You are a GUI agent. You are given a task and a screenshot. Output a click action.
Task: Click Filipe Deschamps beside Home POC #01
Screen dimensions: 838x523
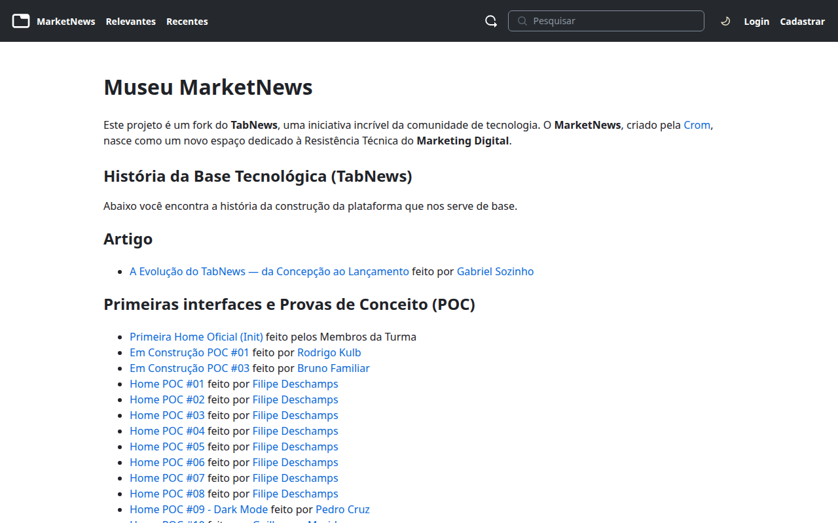pos(295,384)
